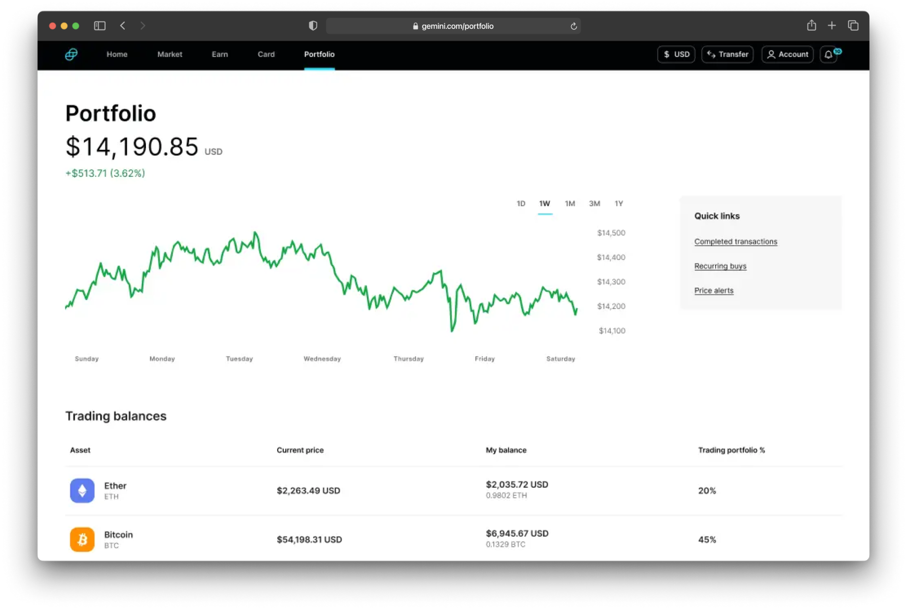Go back with the browser back arrow

123,26
